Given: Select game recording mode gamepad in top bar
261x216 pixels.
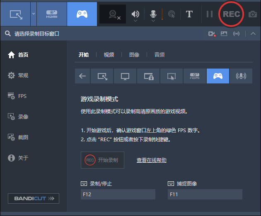Looking at the screenshot, I should (x=82, y=14).
